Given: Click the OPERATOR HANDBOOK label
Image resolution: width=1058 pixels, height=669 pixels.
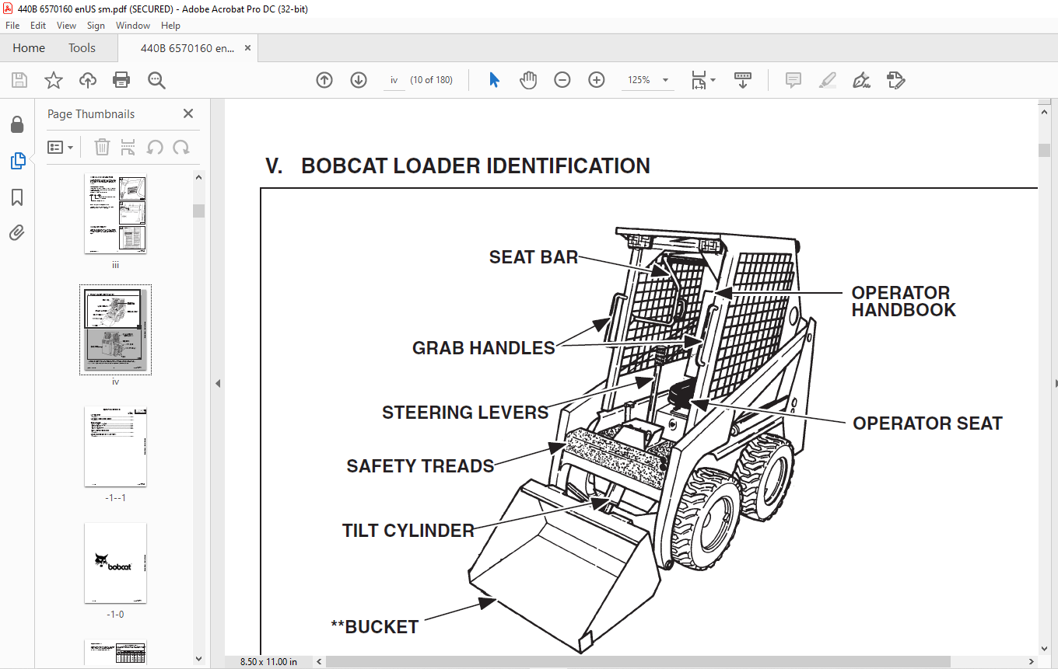Looking at the screenshot, I should [x=903, y=301].
